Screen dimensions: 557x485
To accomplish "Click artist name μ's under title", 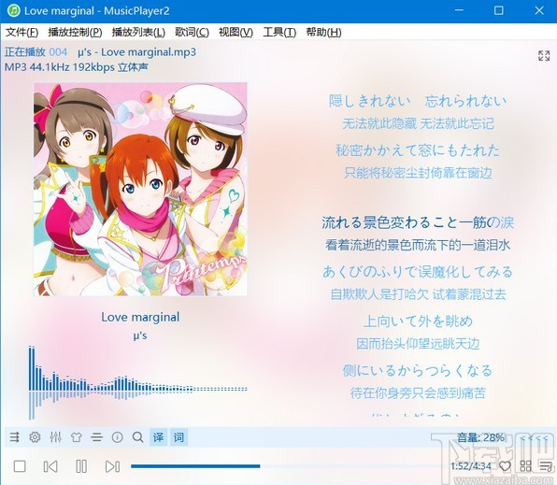I will 140,335.
